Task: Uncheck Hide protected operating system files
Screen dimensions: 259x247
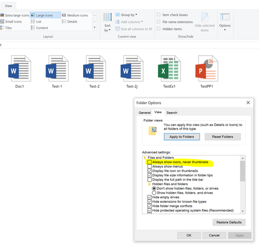Action: coord(149,211)
